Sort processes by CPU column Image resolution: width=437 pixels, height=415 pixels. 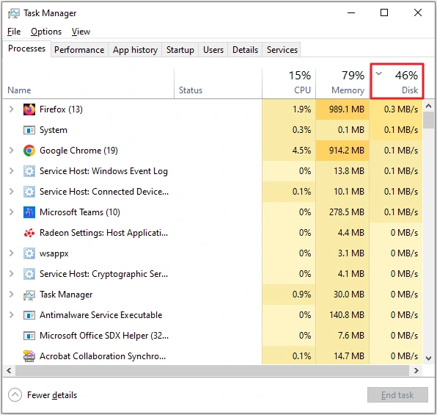tap(289, 84)
